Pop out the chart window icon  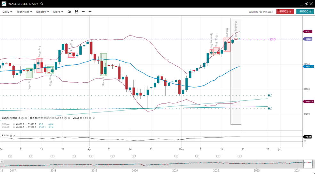click(306, 4)
